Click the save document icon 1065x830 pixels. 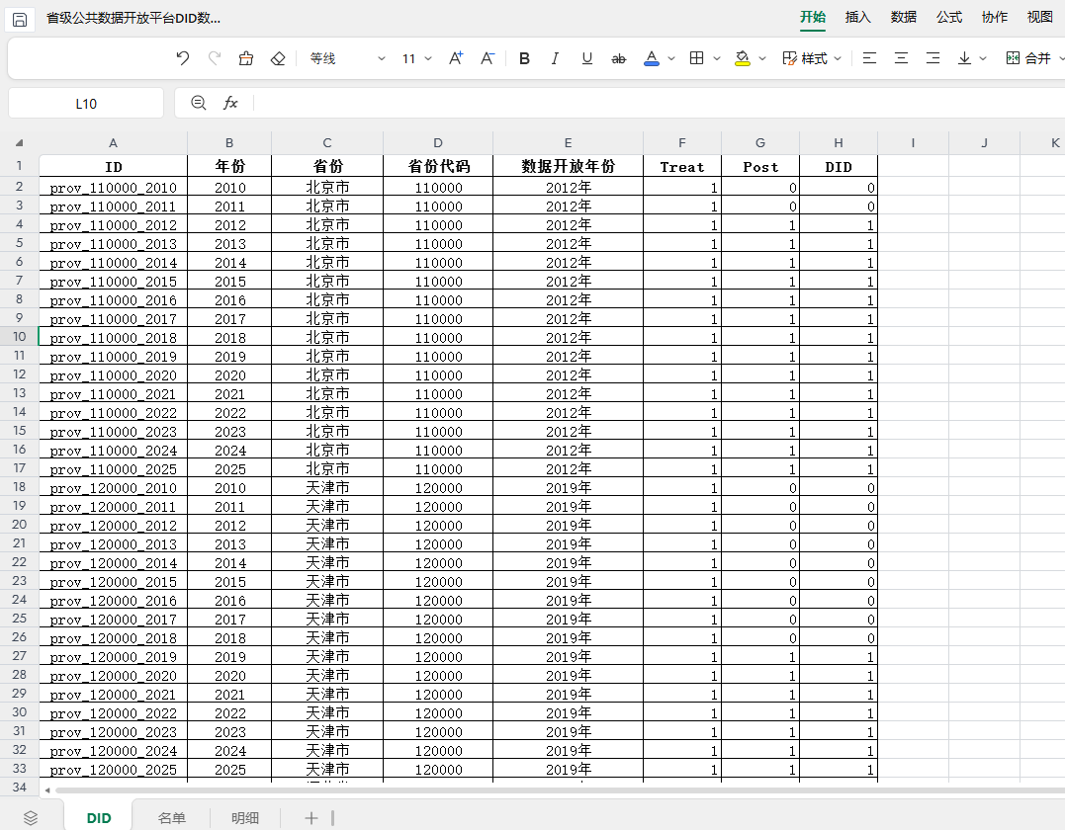tap(20, 19)
